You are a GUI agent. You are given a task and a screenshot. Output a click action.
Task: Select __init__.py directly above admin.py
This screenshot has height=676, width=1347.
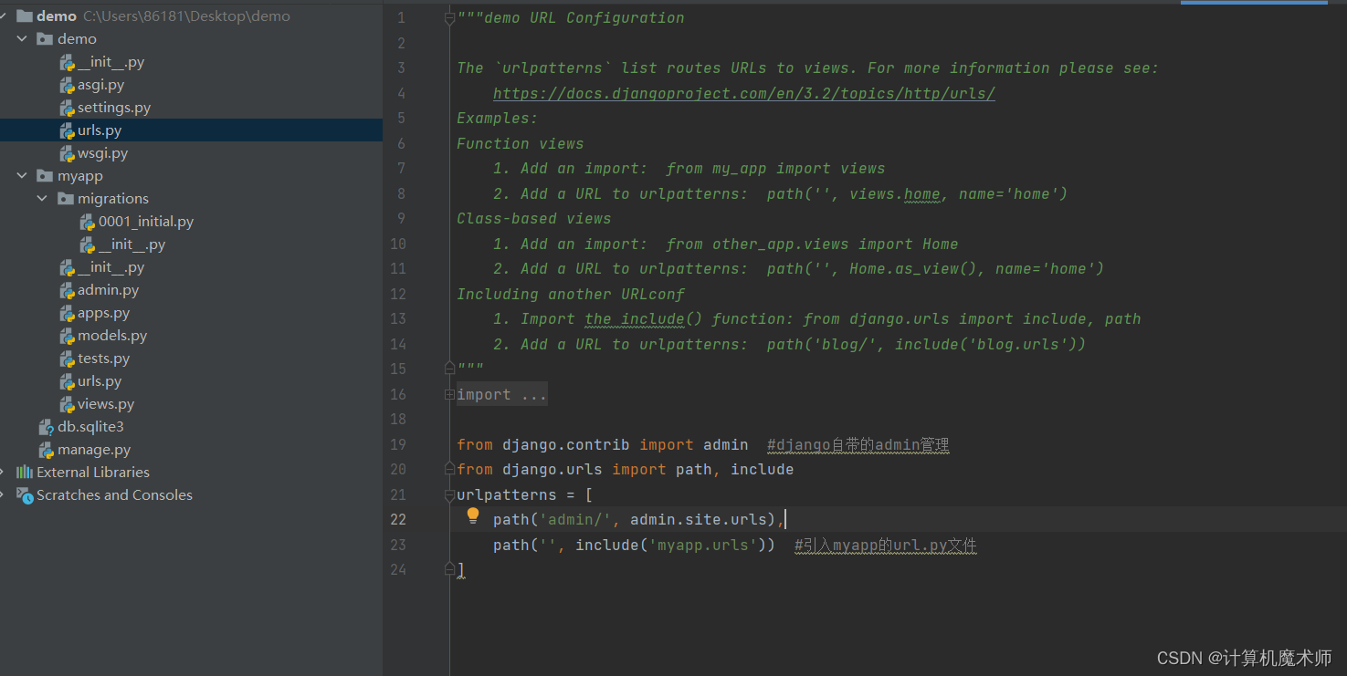110,267
